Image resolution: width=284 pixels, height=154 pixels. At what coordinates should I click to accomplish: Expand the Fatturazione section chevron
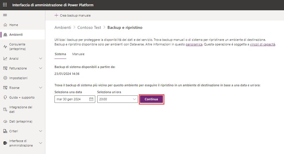[40, 68]
